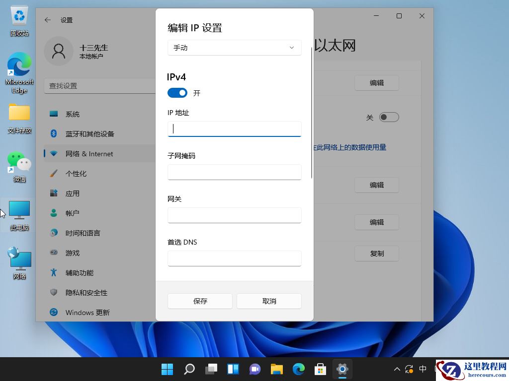The width and height of the screenshot is (509, 381).
Task: Select 网络 & Internet in the sidebar
Action: tap(89, 153)
